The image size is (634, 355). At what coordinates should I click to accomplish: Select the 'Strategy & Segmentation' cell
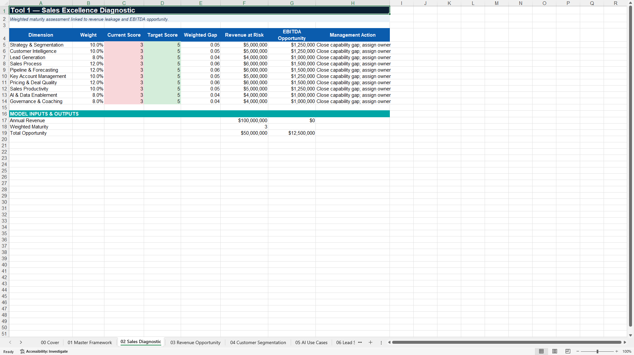coord(41,45)
